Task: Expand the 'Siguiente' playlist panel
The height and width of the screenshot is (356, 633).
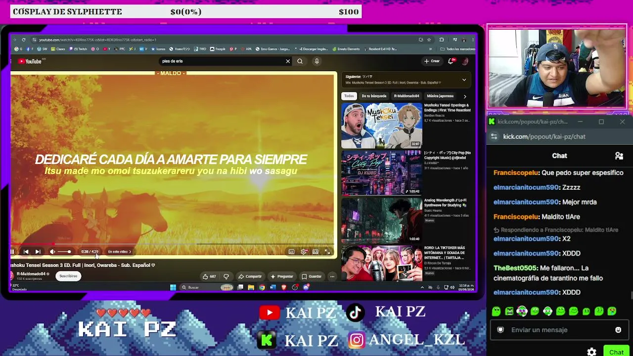Action: pos(464,80)
